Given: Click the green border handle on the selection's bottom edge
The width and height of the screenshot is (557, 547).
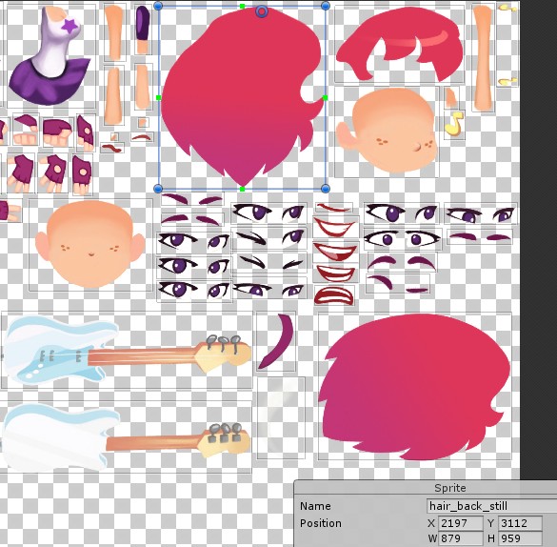Looking at the screenshot, I should [242, 189].
